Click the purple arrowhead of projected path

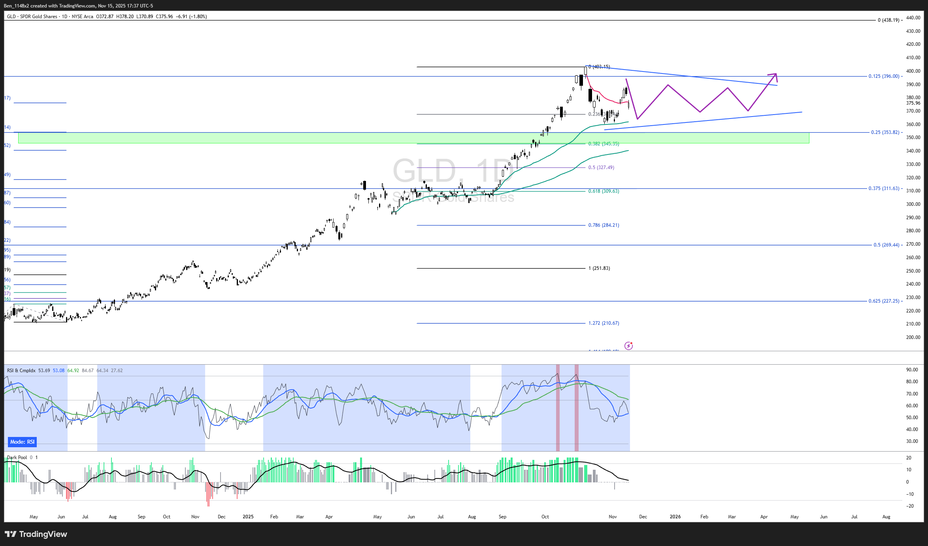(775, 75)
